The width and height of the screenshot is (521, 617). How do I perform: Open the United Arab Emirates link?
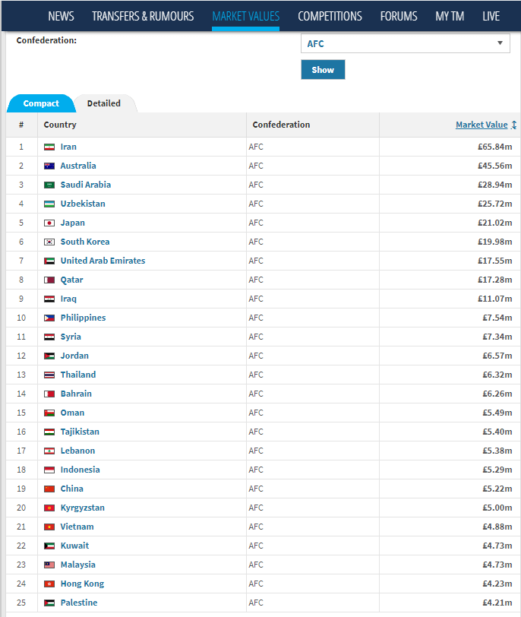coord(103,261)
